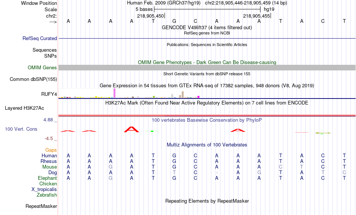356x215 pixels.
Task: Click 'RefSeq genes from NCBI' subtitle
Action: [x=207, y=33]
